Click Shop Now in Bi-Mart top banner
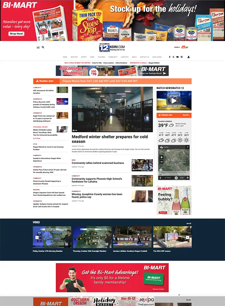225x306 pixels. point(17,34)
